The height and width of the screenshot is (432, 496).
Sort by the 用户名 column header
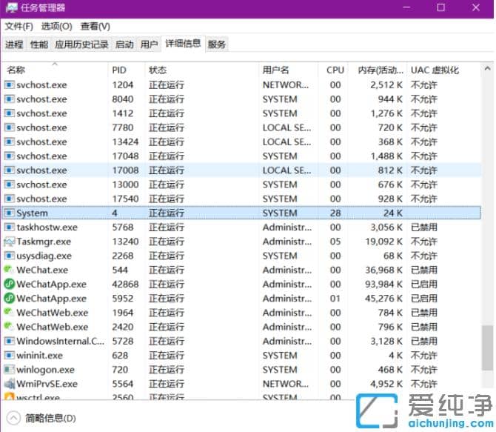(x=288, y=70)
